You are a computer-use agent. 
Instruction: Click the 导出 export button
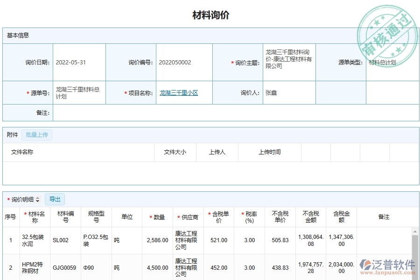pos(55,199)
